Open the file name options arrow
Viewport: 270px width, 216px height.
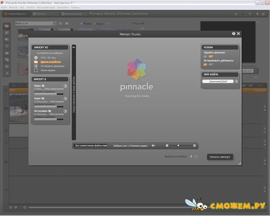click(x=236, y=81)
